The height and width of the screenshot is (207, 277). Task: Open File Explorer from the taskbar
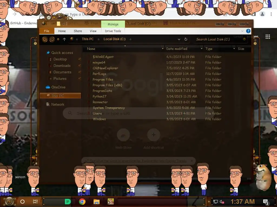coord(97,202)
